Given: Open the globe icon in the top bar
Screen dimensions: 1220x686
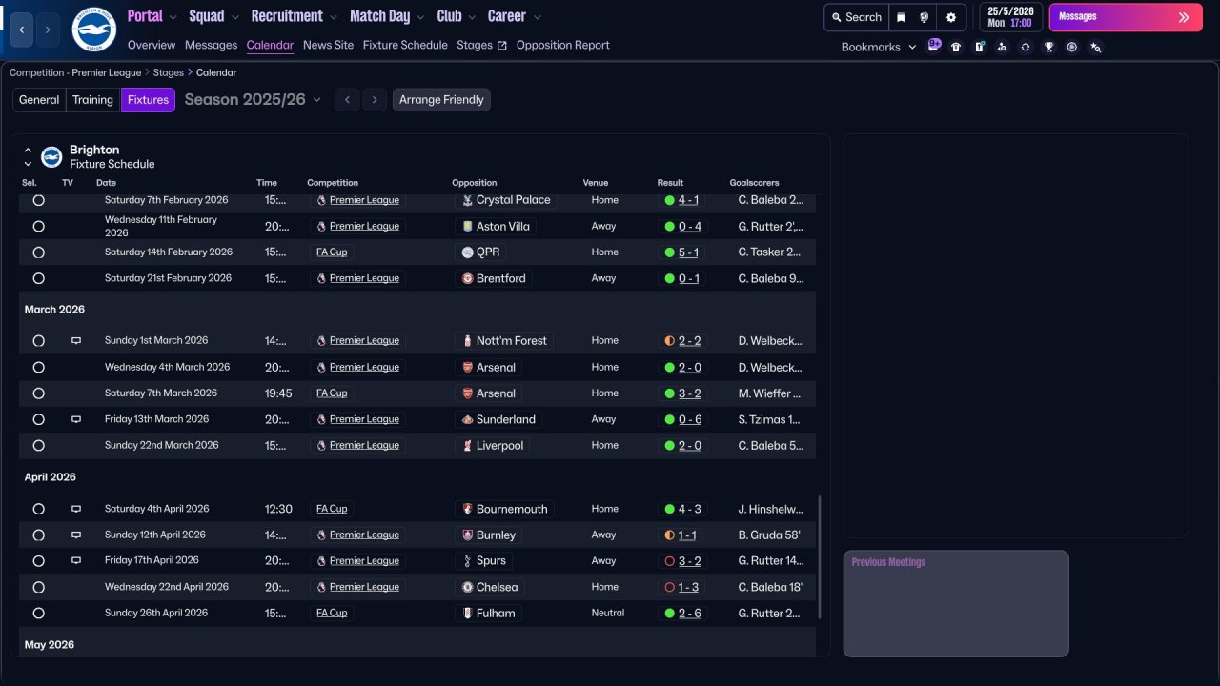Looking at the screenshot, I should click(x=925, y=17).
